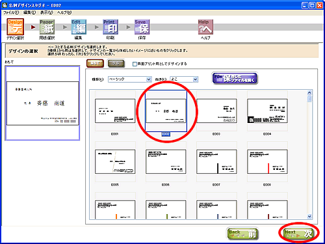325x244 pixels.
Task: Maximize the window
Action: coord(312,5)
